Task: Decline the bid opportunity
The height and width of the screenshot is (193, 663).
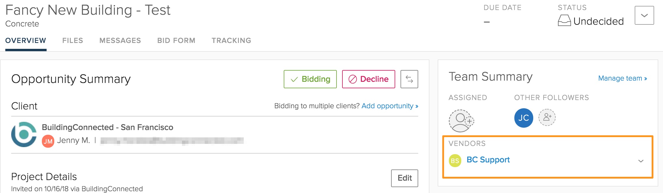Action: tap(368, 79)
